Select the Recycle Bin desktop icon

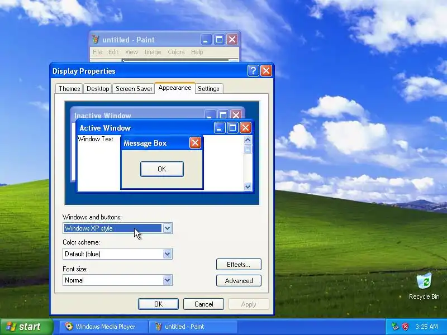coord(424,286)
